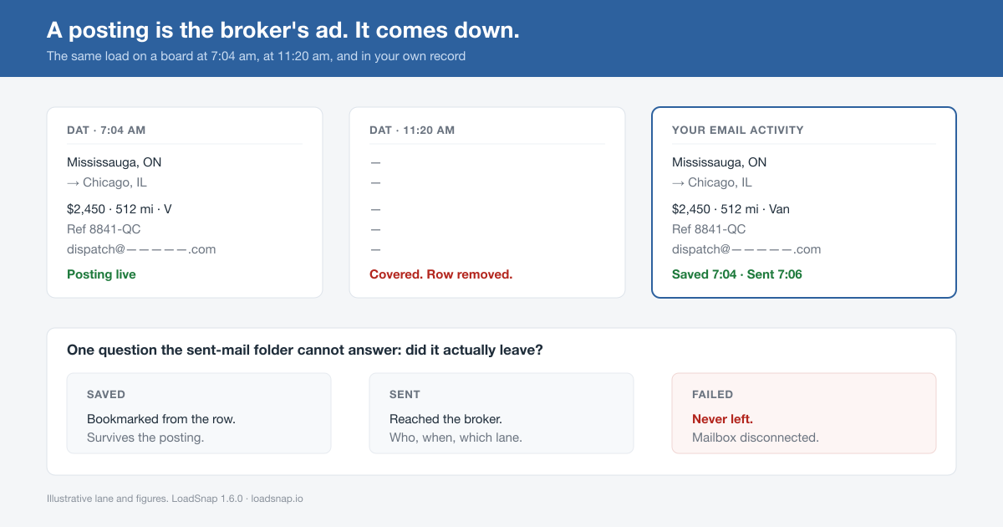The height and width of the screenshot is (527, 1003).
Task: Click the dispatch email in the email activity card
Action: click(x=746, y=249)
